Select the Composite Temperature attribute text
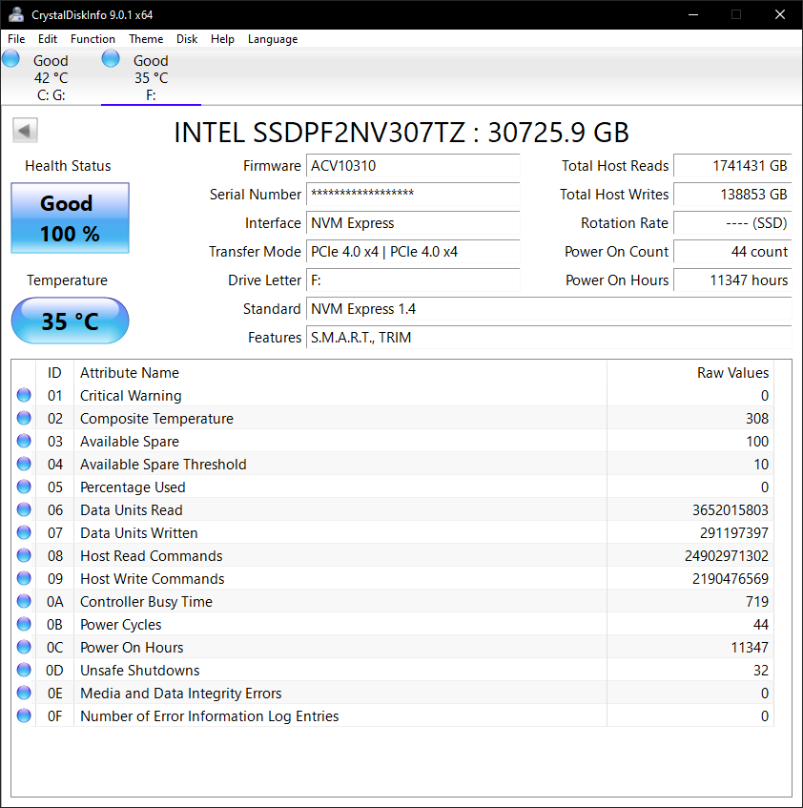This screenshot has width=803, height=808. (x=156, y=419)
